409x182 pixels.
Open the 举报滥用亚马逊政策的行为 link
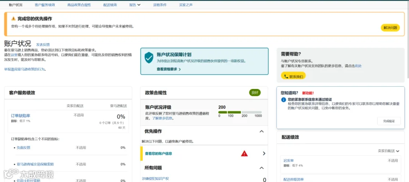(x=25, y=69)
